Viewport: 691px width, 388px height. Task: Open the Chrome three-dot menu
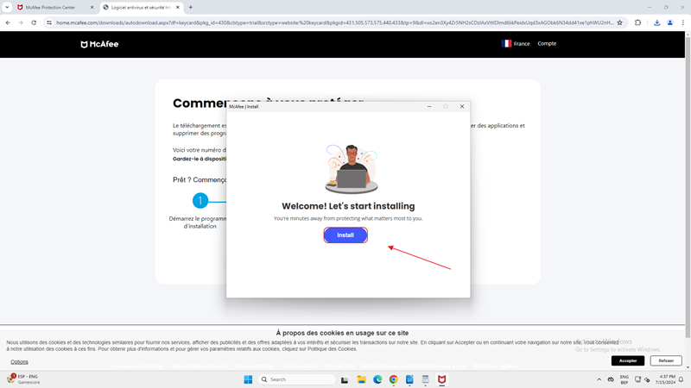(683, 22)
